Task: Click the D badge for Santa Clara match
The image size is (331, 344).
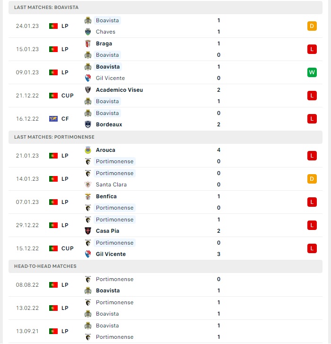Action: pos(312,179)
